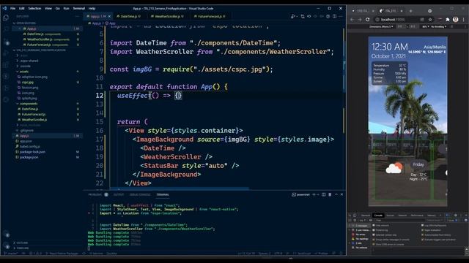Maximize the terminal panel with the up chevron

pos(336,194)
